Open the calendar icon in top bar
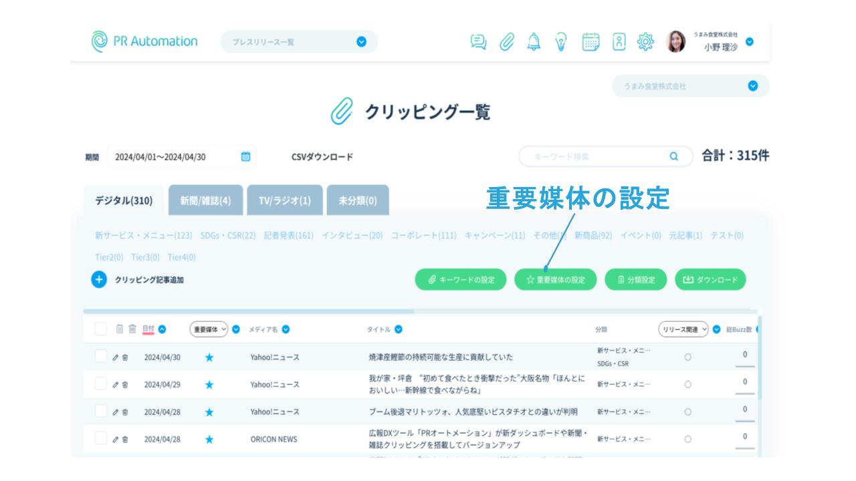Image resolution: width=856 pixels, height=481 pixels. [591, 41]
